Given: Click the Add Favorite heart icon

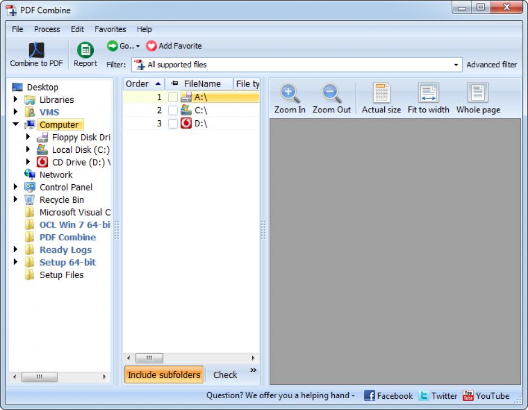Looking at the screenshot, I should tap(151, 46).
